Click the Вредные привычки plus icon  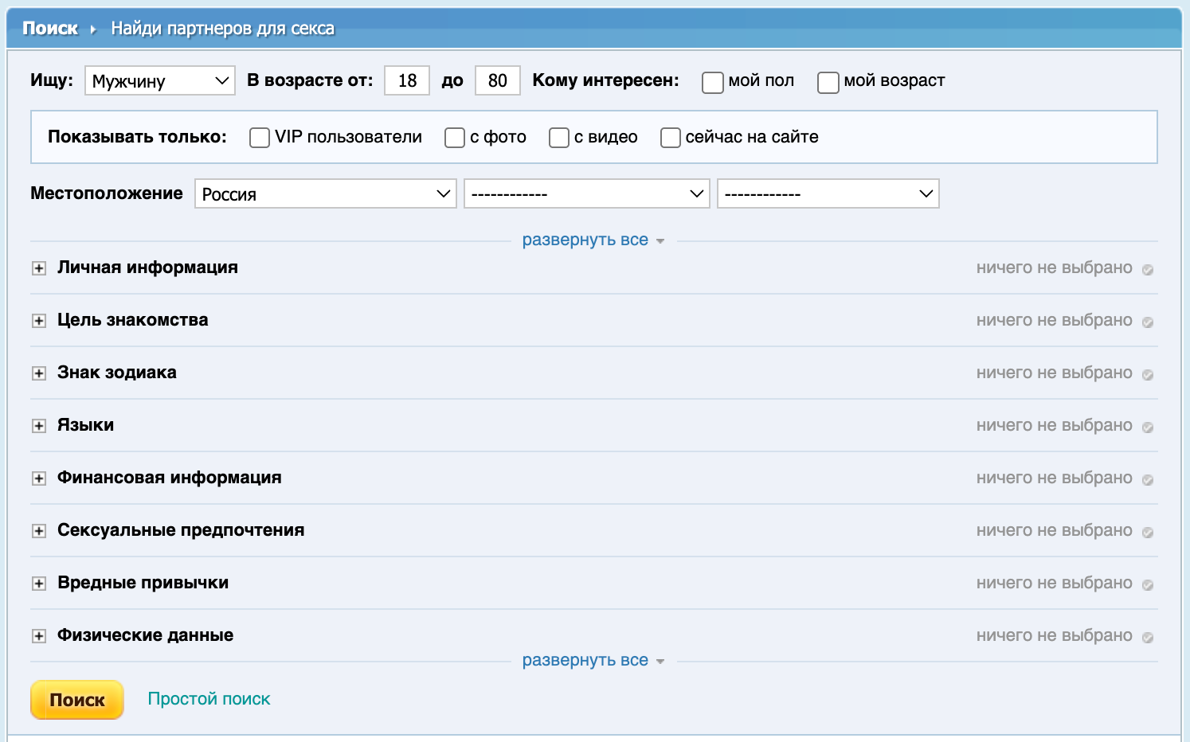coord(38,584)
